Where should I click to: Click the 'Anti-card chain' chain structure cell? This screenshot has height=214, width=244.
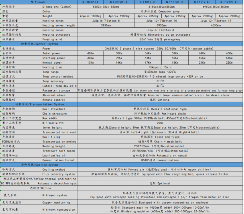coord(160,114)
